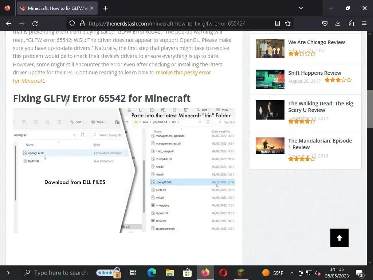
Task: Launch Microsoft Edge from the taskbar
Action: point(152,273)
